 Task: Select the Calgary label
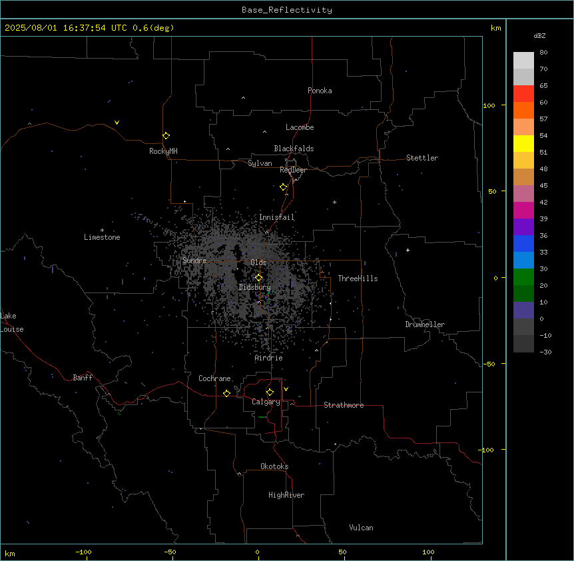(266, 402)
